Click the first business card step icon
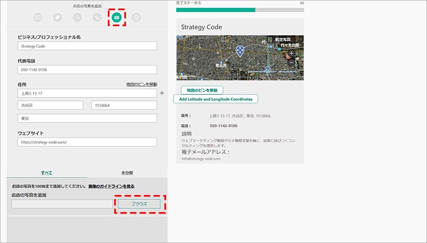This screenshot has width=427, height=243. pyautogui.click(x=37, y=18)
